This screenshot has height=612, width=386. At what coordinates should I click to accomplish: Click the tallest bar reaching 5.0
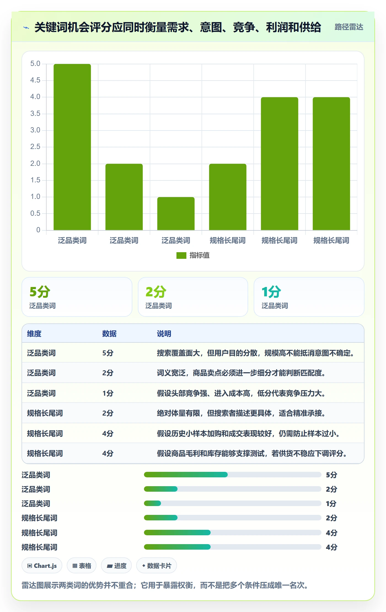(x=72, y=147)
